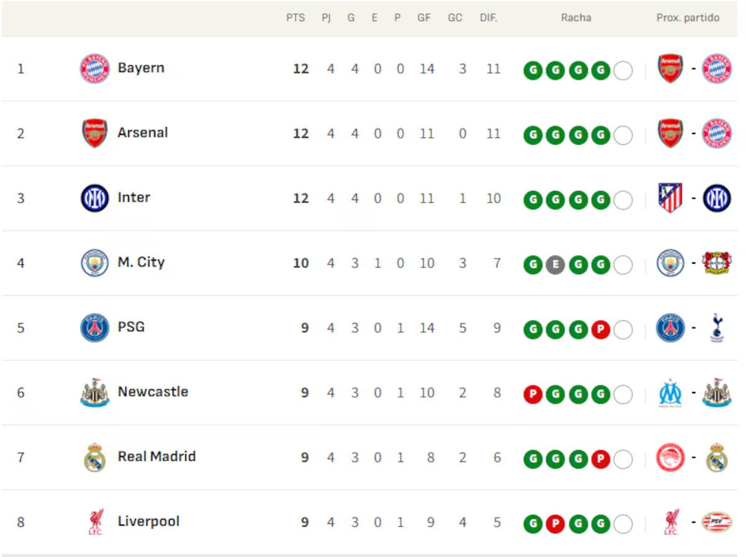Viewport: 745px width, 557px height.
Task: Click the Bayern team crest in row one
Action: [x=94, y=68]
